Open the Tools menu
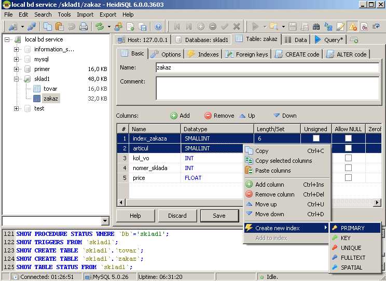The image size is (386, 281). 64,15
